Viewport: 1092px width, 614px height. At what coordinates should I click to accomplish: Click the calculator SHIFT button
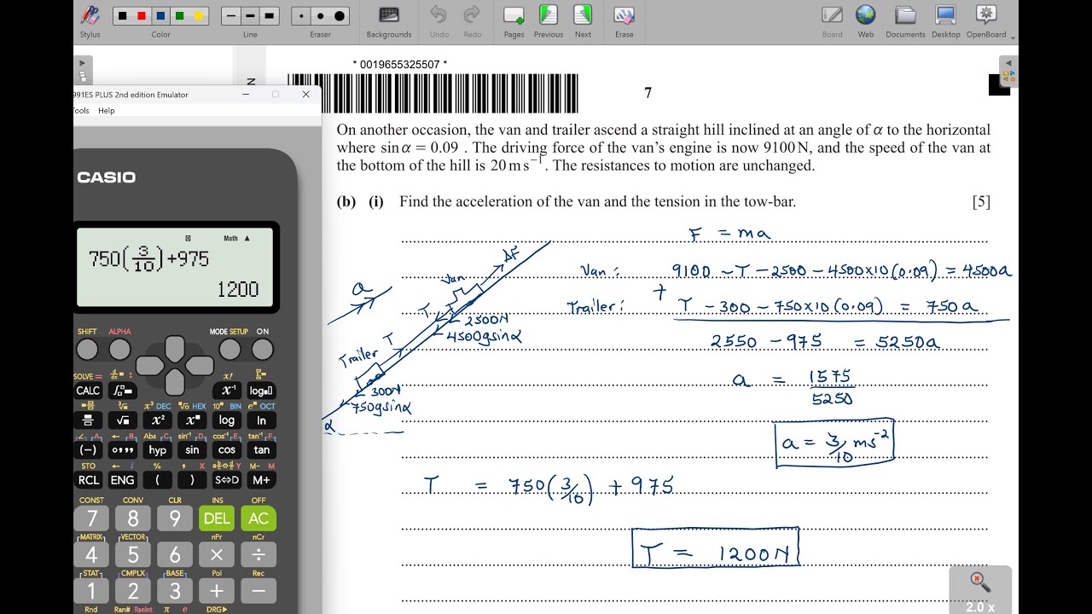(x=87, y=350)
